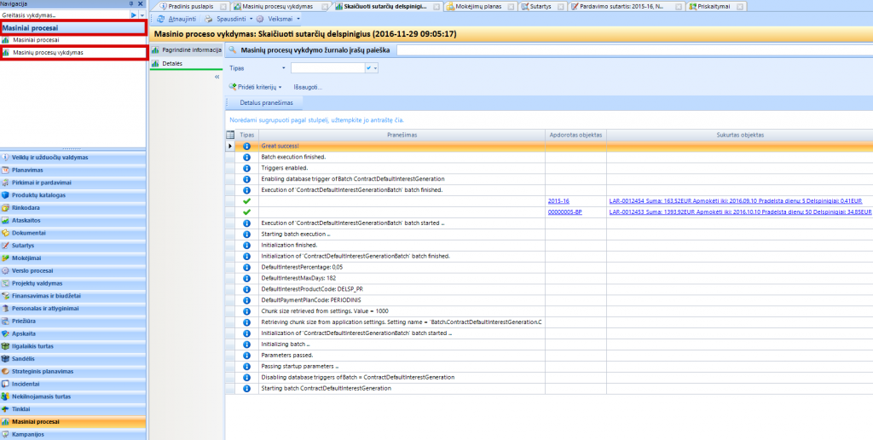The height and width of the screenshot is (440, 873).
Task: Open the Tipas operator dropdown arrow
Action: [x=283, y=68]
